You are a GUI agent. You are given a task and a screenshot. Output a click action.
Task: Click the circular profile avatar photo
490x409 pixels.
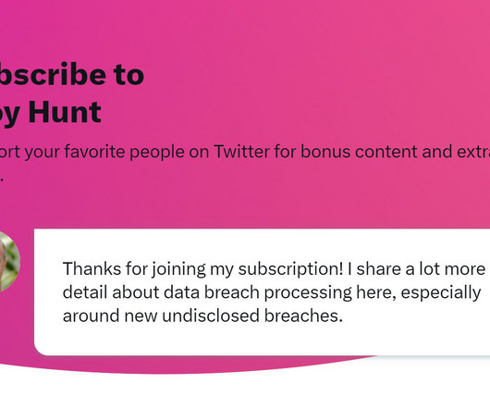pyautogui.click(x=8, y=262)
